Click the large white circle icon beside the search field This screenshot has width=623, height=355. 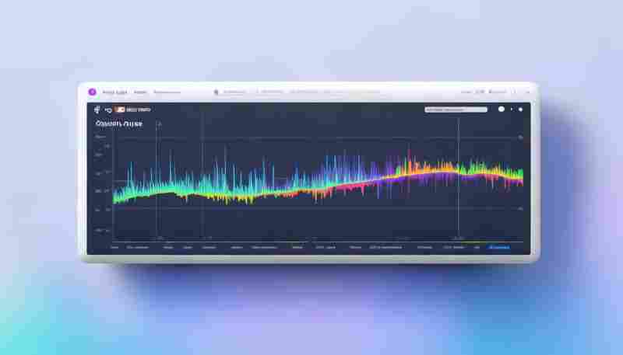pos(502,109)
